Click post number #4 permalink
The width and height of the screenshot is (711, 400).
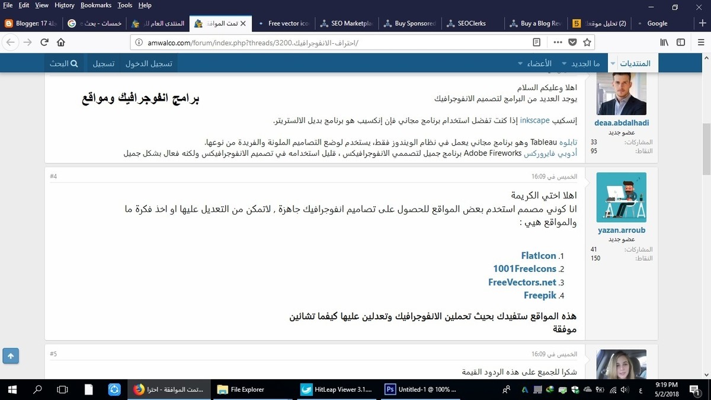click(x=53, y=177)
